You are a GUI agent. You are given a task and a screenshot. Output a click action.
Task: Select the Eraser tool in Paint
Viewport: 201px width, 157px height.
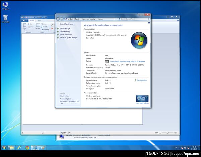52,29
